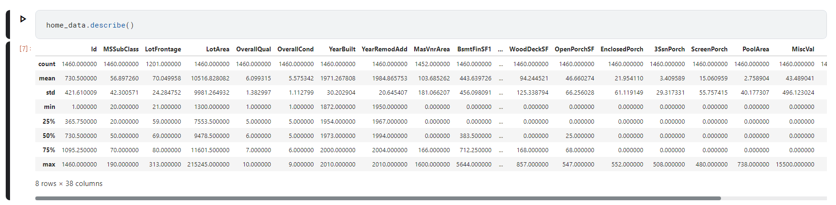836x205 pixels.
Task: Click the truncated columns ellipsis header
Action: coord(500,49)
